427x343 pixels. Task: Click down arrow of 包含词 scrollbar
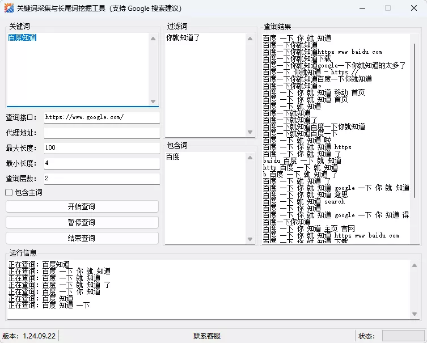point(250,239)
